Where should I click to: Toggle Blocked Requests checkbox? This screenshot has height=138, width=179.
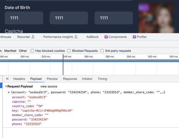point(69,51)
